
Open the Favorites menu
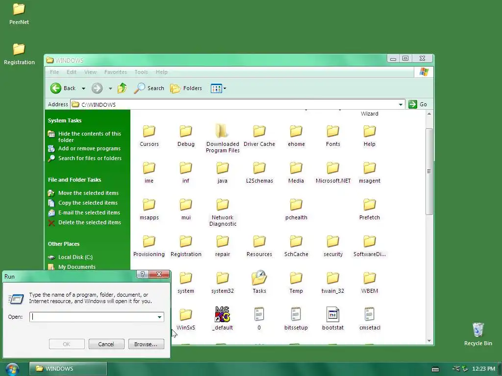[116, 72]
